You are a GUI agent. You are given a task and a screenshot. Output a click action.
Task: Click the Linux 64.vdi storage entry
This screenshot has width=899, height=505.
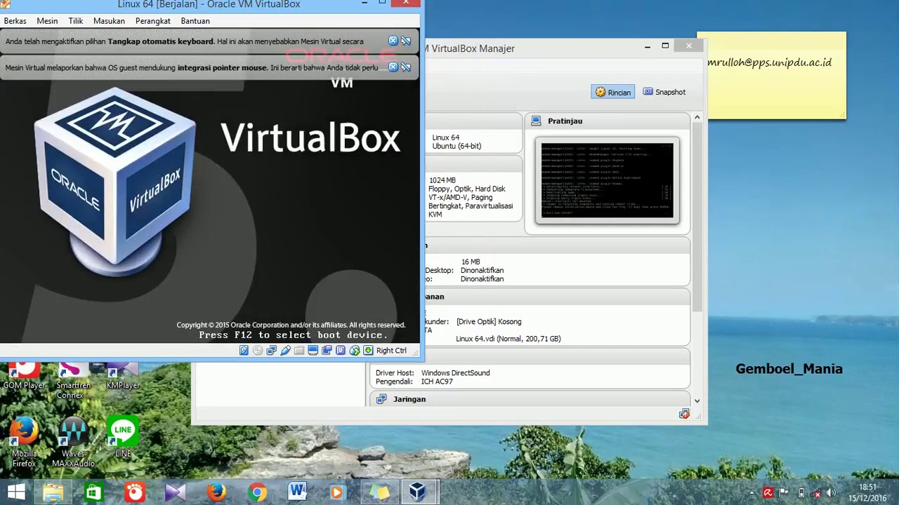pyautogui.click(x=508, y=339)
